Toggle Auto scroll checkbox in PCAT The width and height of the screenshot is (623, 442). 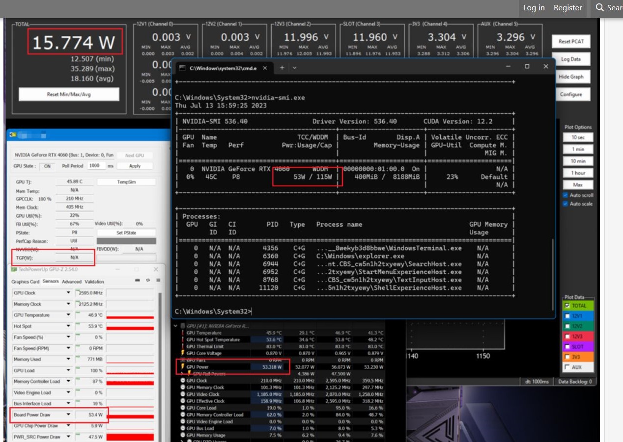(x=566, y=195)
